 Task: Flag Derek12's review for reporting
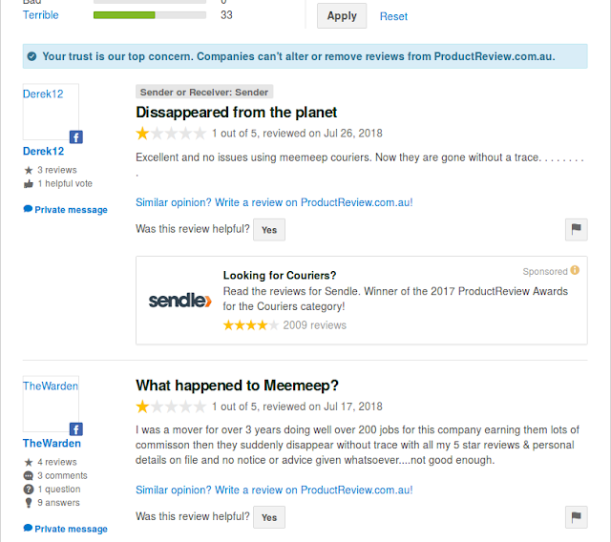(577, 230)
